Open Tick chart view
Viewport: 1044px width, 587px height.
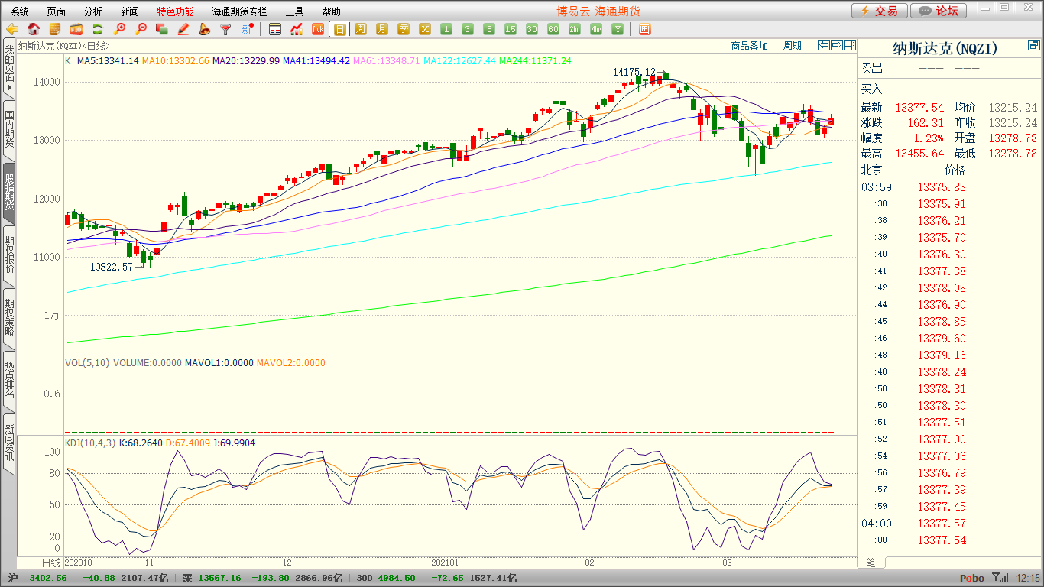point(318,29)
